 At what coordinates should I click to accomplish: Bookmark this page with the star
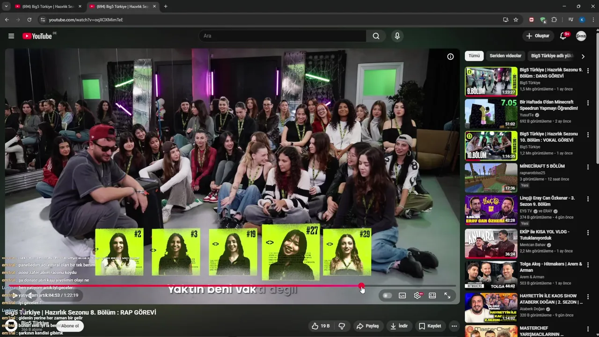click(x=516, y=20)
